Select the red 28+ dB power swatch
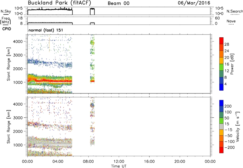This screenshot has width=243, height=168. [x=221, y=41]
